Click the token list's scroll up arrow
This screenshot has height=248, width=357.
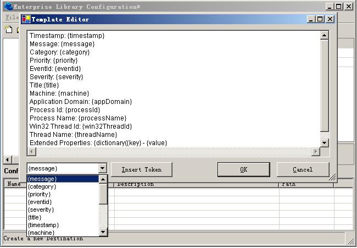point(103,179)
